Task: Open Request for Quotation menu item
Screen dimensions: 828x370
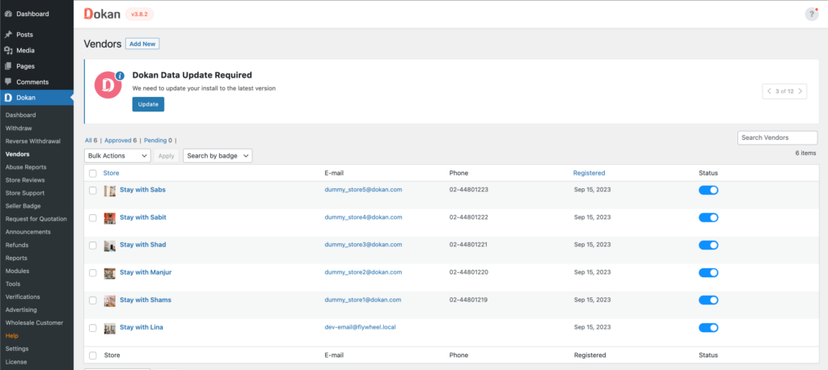Action: tap(36, 219)
